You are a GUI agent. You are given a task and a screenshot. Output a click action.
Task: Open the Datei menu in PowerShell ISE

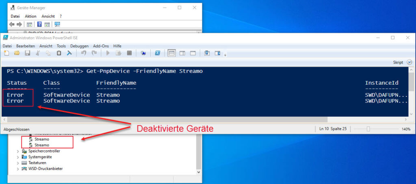(7, 46)
